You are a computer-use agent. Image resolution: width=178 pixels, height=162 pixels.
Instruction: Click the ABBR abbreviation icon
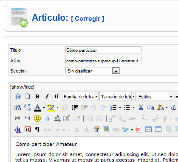pyautogui.click(x=57, y=130)
